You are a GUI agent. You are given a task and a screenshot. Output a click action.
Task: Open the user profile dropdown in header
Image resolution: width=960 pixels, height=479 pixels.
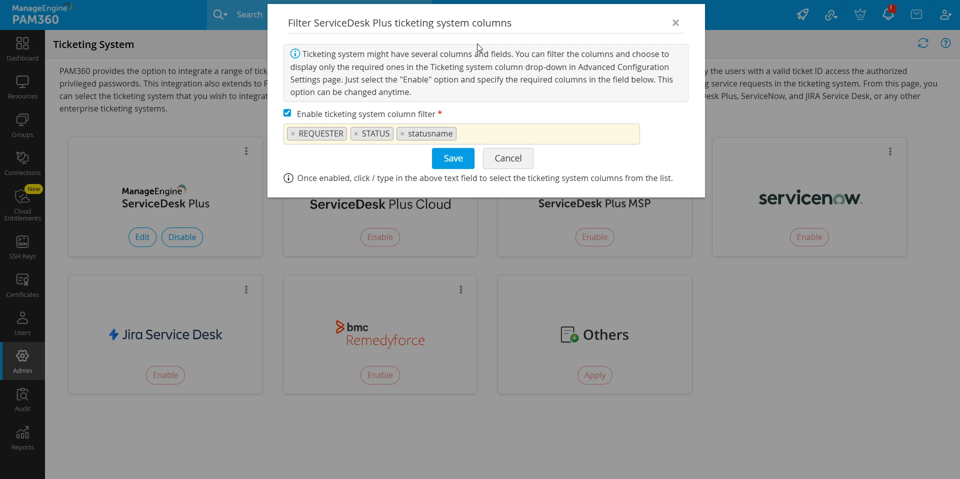pos(945,14)
